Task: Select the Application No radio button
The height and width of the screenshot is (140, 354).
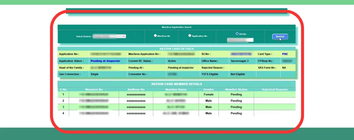Action: 190,36
